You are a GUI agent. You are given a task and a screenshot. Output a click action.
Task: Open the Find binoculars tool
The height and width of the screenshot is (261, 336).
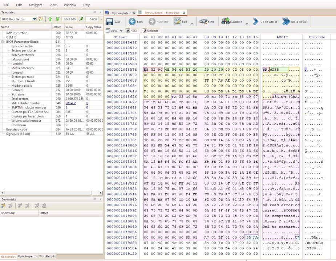[x=203, y=22]
